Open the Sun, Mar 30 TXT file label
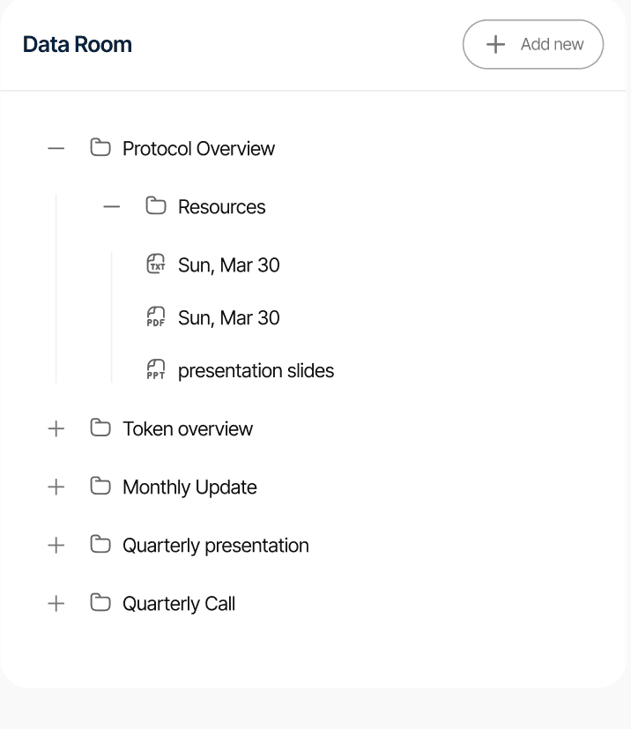The width and height of the screenshot is (631, 729). (228, 264)
